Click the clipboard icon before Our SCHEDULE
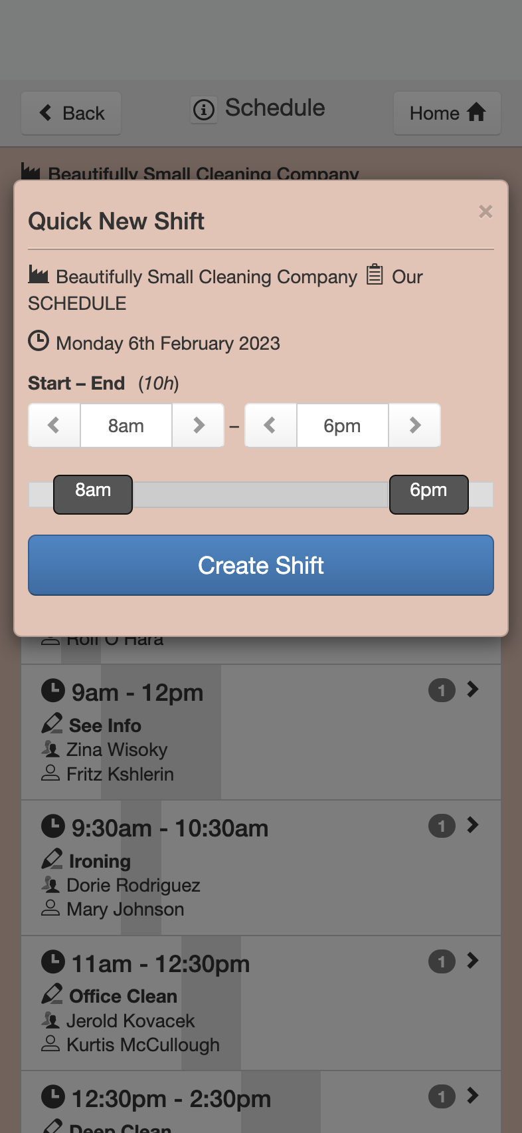The image size is (522, 1133). [x=375, y=274]
